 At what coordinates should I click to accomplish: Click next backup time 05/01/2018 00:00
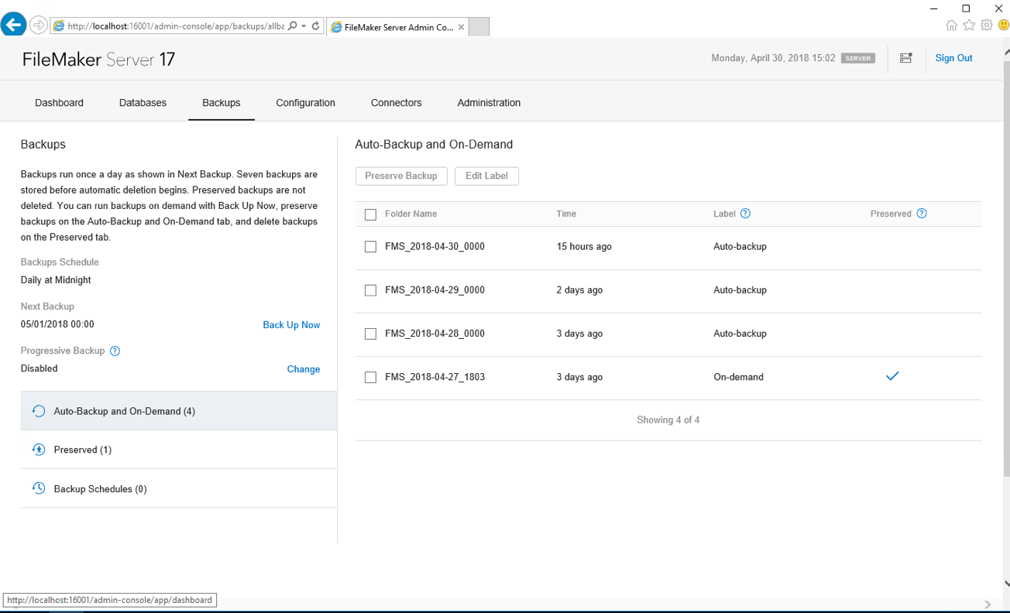coord(57,324)
